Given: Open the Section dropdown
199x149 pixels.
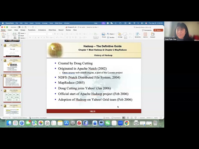Looking at the screenshot, I should click(22, 38).
